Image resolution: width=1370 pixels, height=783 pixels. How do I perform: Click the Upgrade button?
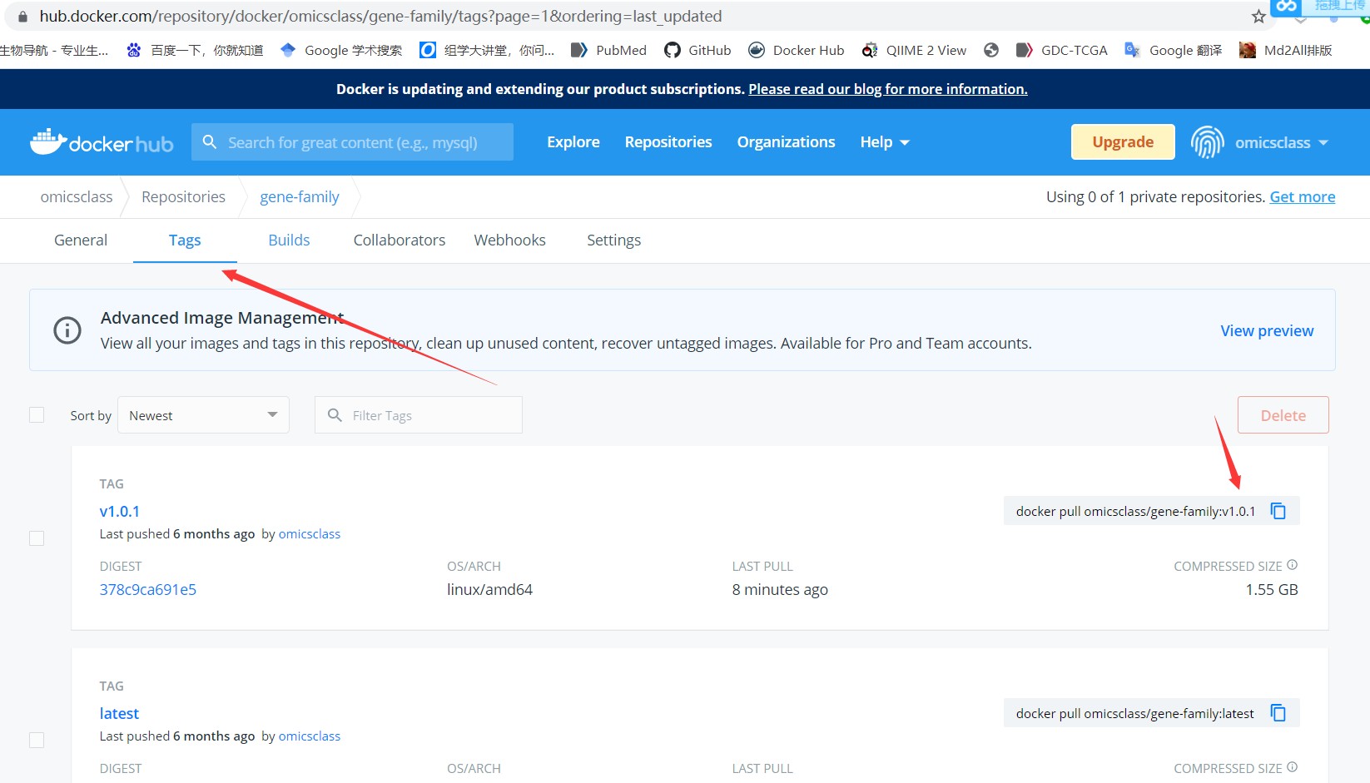1123,141
